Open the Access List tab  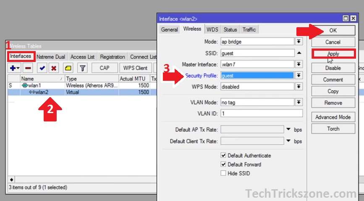(x=82, y=57)
